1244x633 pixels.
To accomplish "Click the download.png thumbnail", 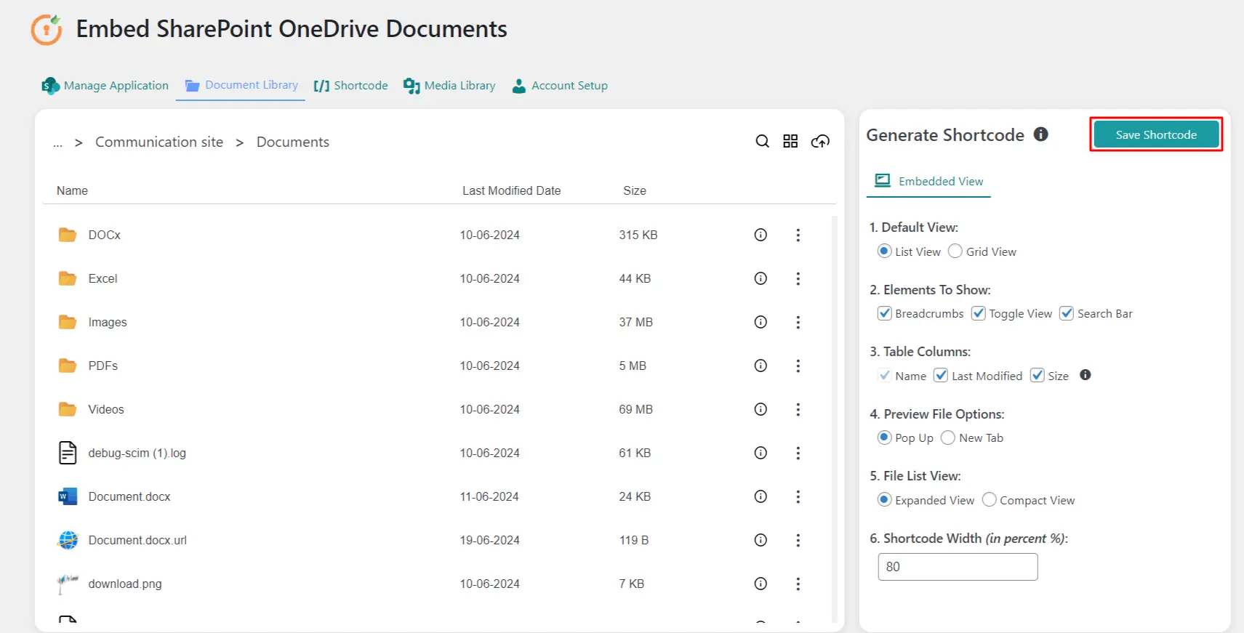I will click(x=68, y=584).
